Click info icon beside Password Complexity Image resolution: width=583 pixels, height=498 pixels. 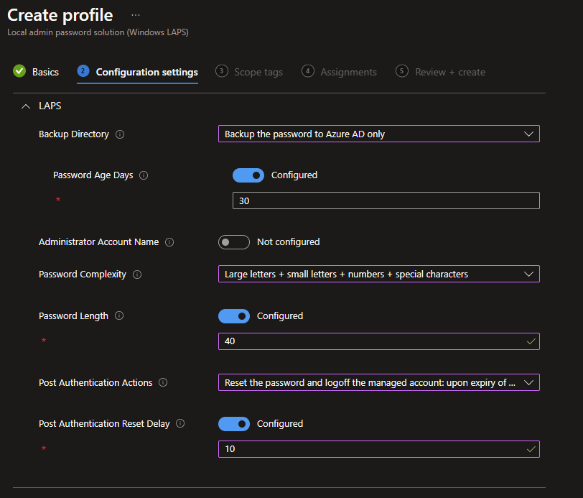137,275
